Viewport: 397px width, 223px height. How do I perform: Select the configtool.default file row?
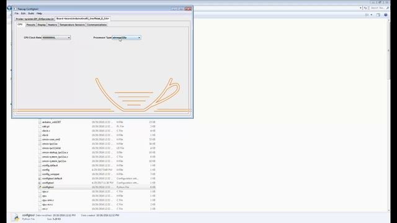point(97,178)
